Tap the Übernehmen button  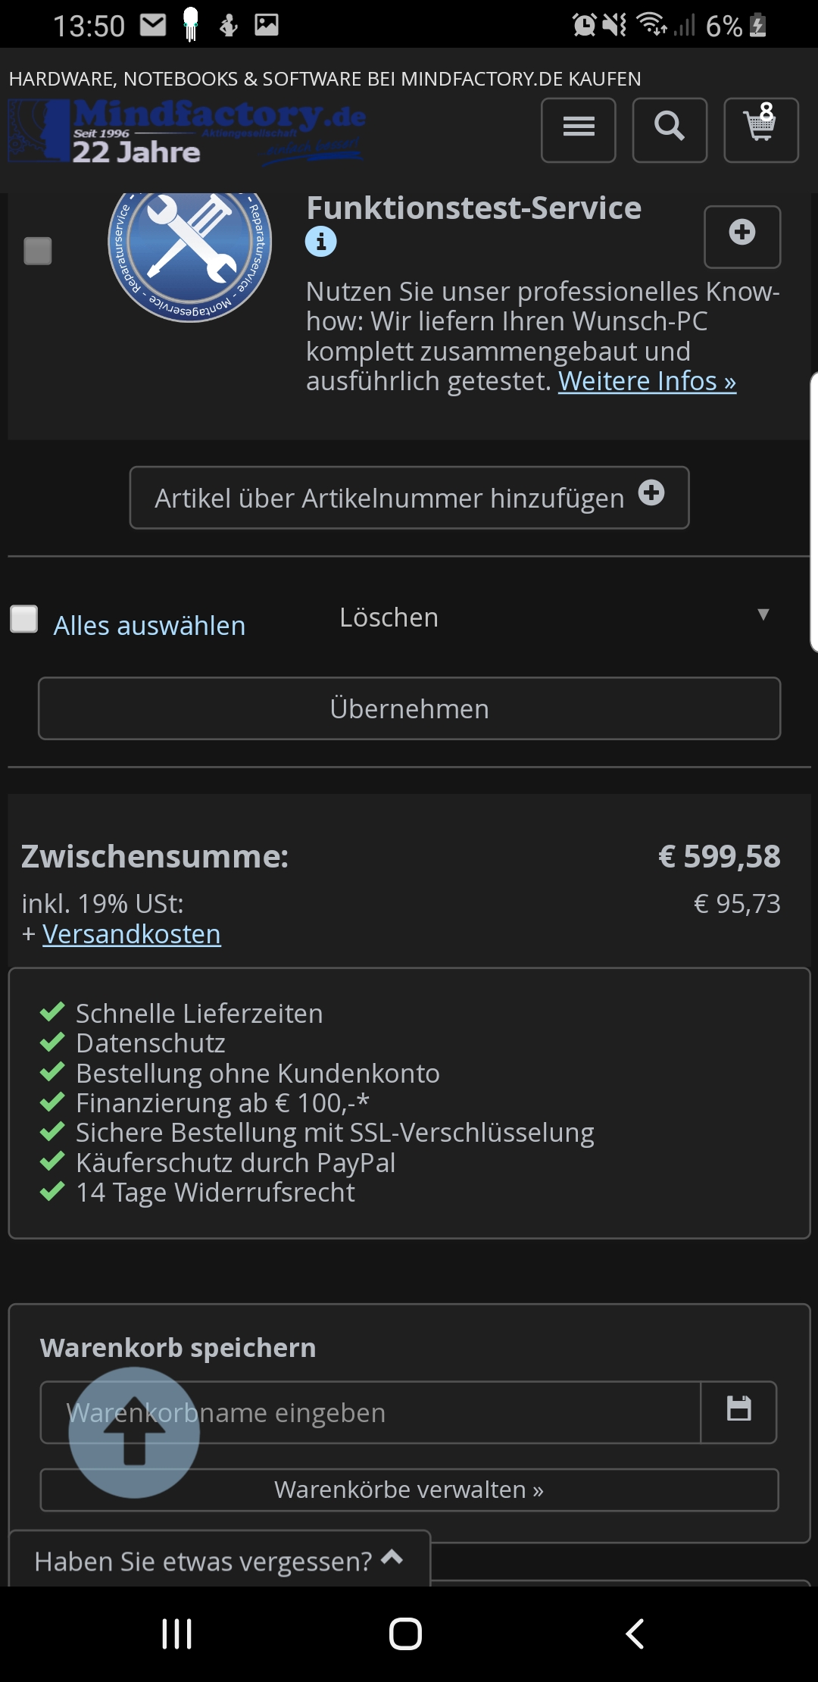coord(409,708)
